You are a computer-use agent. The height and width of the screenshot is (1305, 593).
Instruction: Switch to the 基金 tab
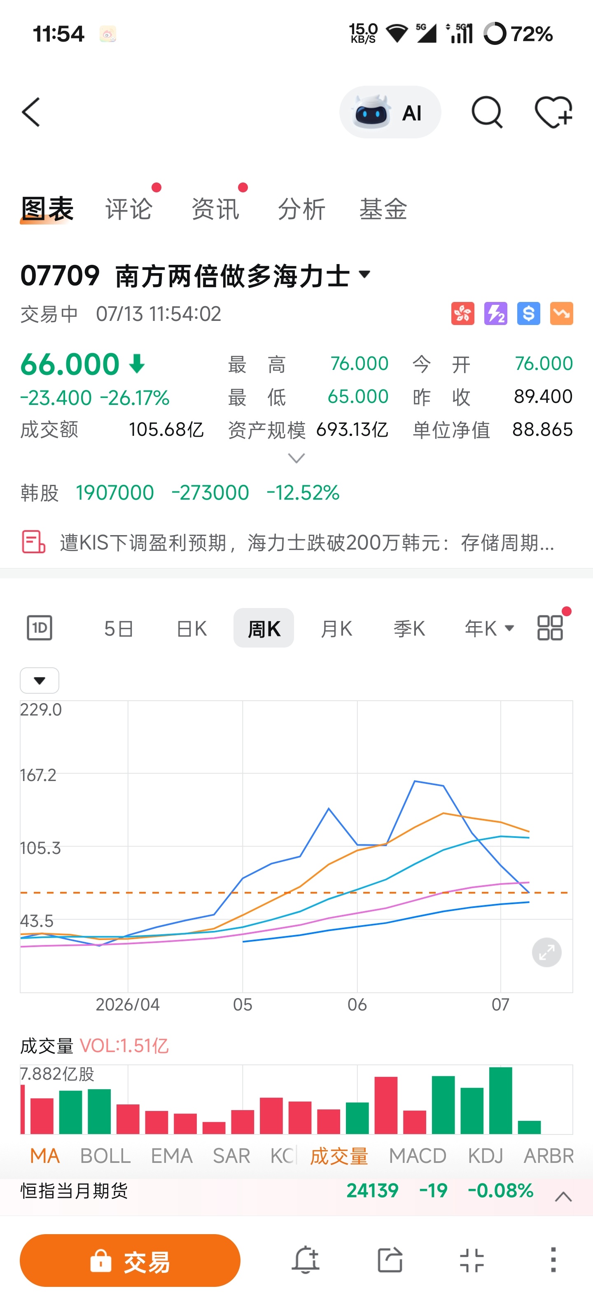383,209
